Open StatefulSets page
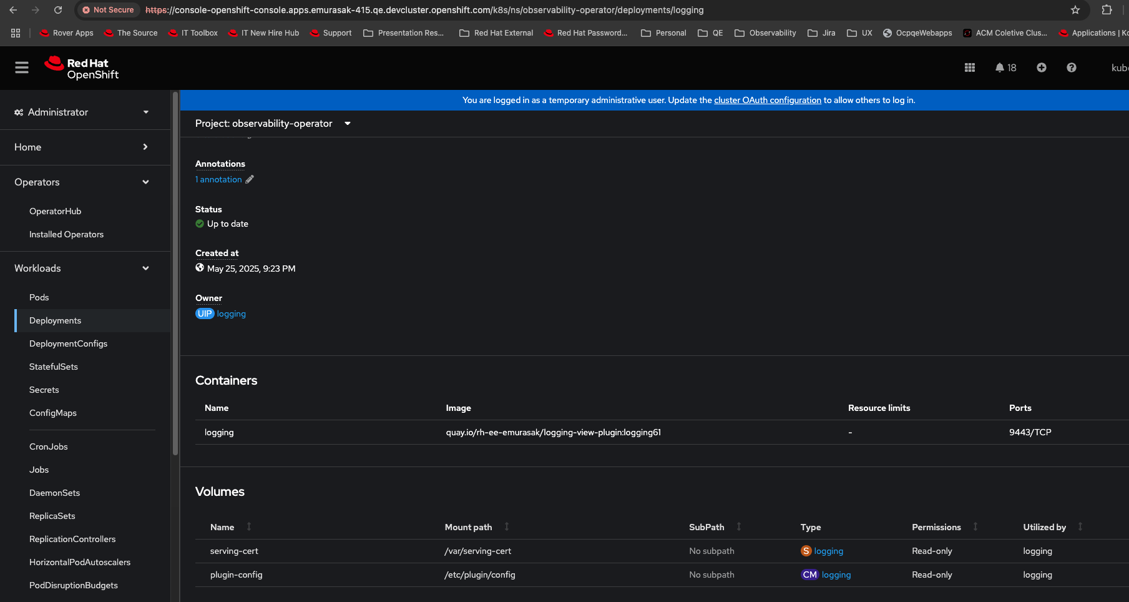This screenshot has width=1129, height=602. click(x=54, y=367)
